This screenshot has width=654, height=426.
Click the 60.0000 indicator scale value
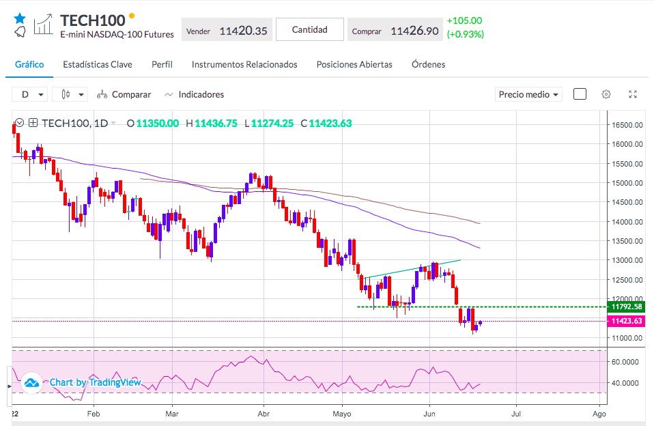625,362
